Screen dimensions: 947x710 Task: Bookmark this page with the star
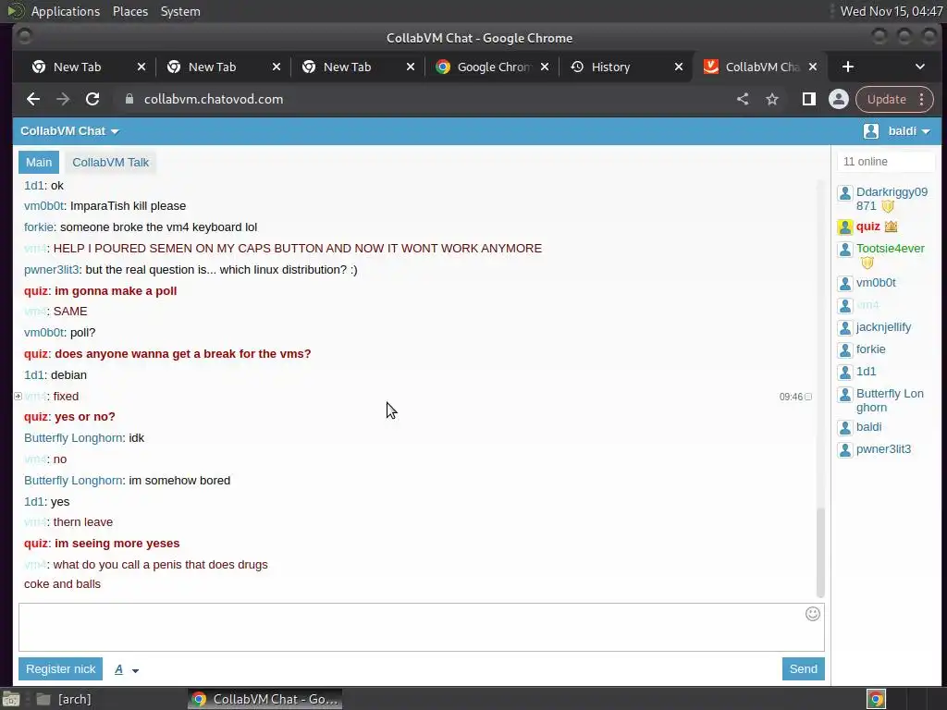772,99
